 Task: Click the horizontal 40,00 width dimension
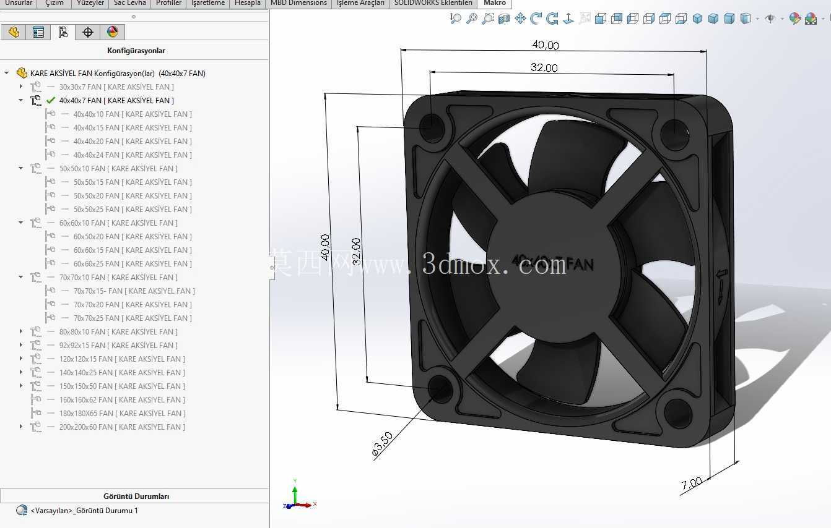coord(546,45)
